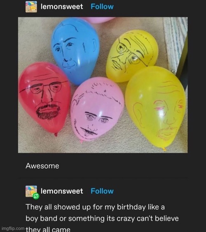Click the small yellow balloon wearing glasses
Viewport: 206px width, 232px height.
click(x=132, y=56)
